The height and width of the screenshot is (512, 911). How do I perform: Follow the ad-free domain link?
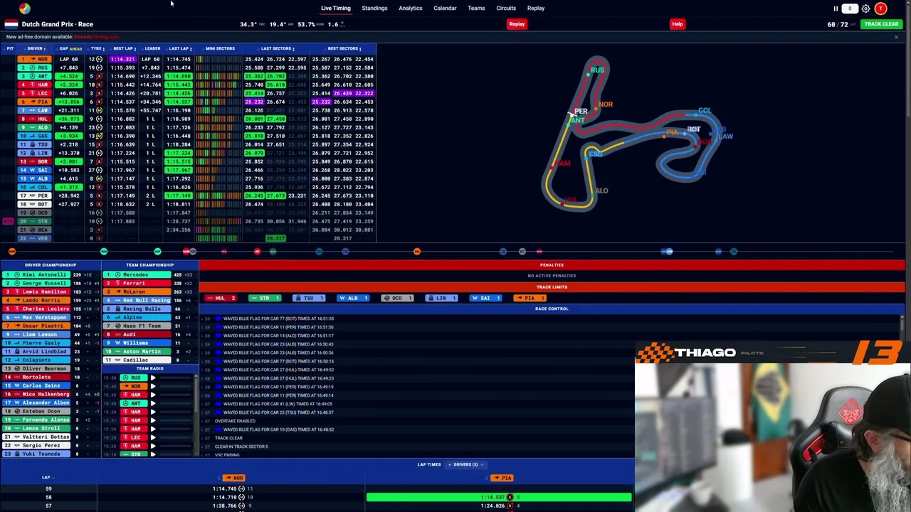coord(96,37)
